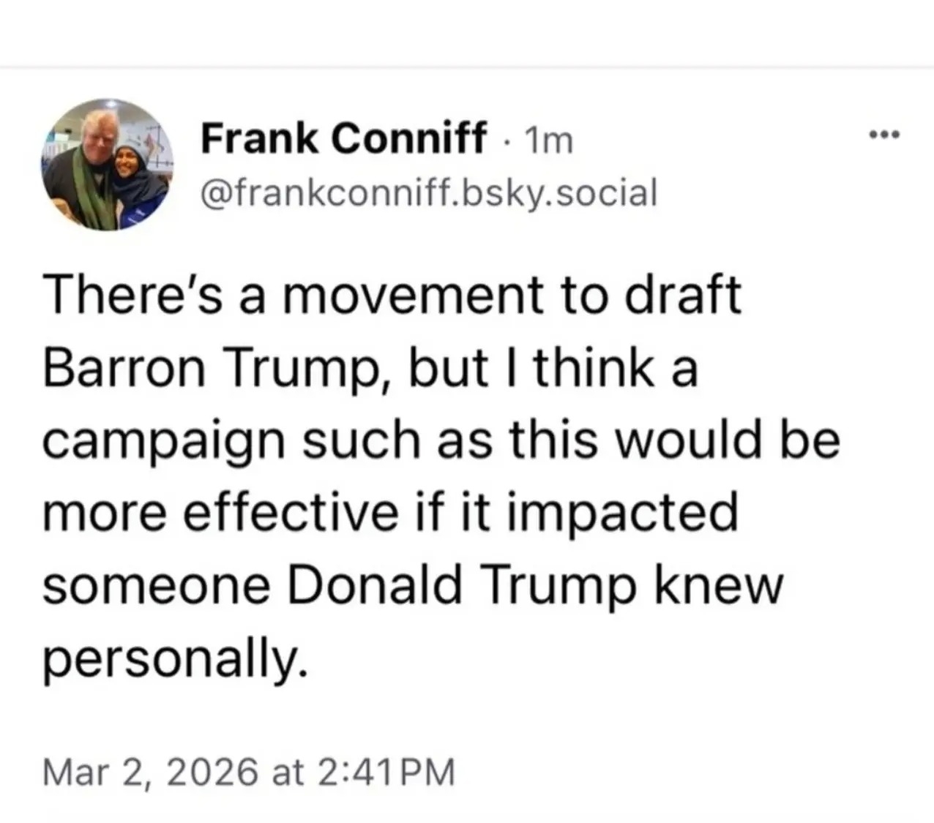
Task: Click Frank Conniff's round profile avatar
Action: click(x=107, y=165)
